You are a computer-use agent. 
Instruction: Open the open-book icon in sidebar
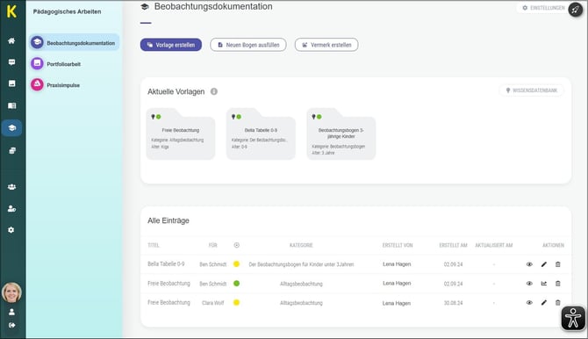coord(11,105)
